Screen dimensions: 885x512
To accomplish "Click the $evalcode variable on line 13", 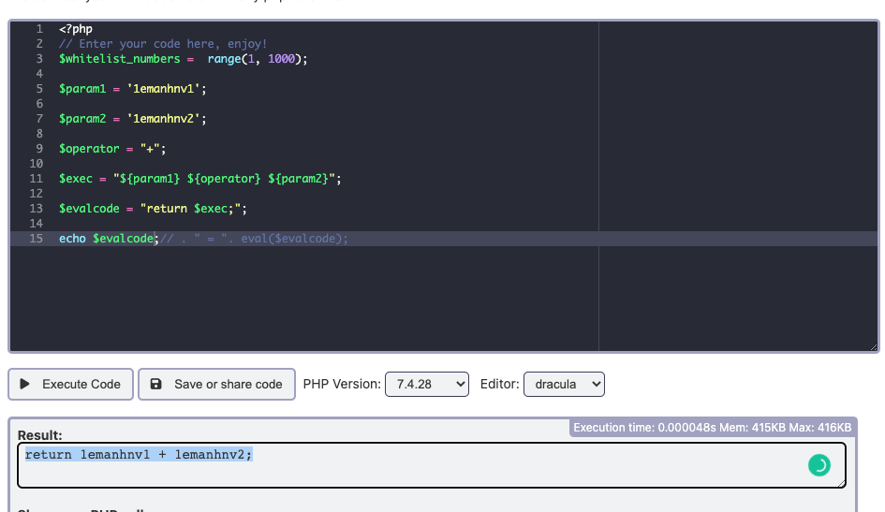I will pos(89,209).
